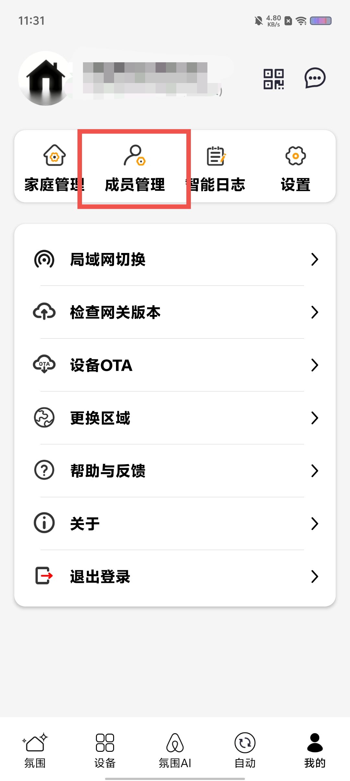Expand the 局域网切换 chevron arrow
Viewport: 350px width, 781px height.
click(314, 259)
